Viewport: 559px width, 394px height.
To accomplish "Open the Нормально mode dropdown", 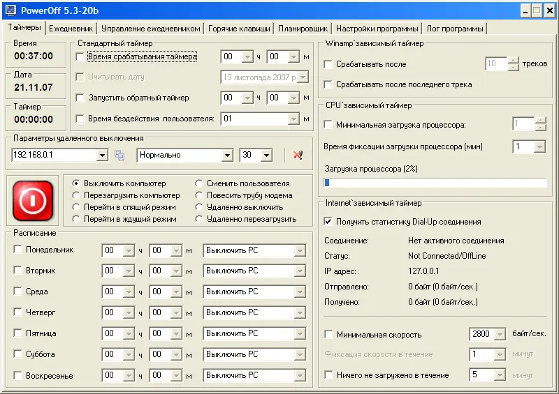I will click(x=227, y=156).
